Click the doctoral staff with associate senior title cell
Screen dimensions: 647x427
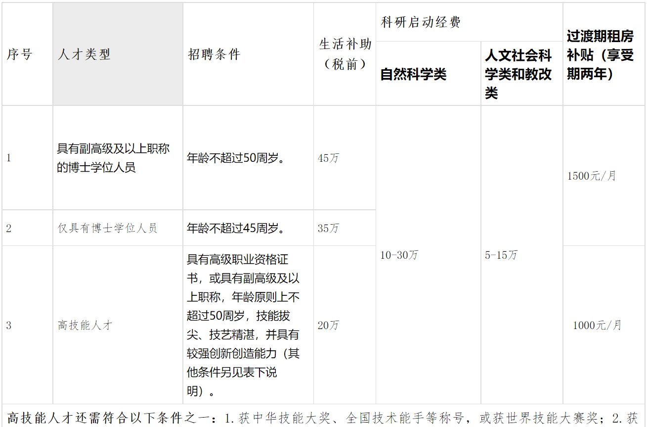pos(113,158)
